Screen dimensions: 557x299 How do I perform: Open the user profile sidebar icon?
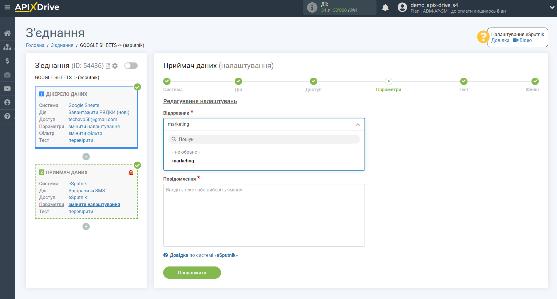coord(7,102)
